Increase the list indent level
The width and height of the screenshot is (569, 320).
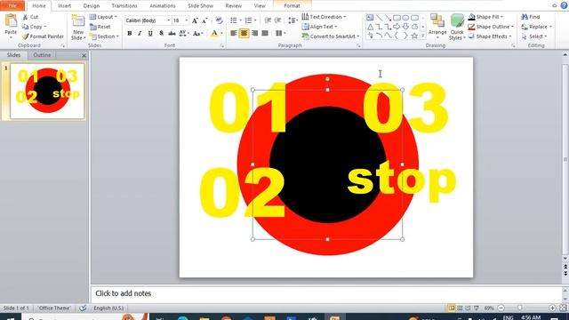point(277,20)
